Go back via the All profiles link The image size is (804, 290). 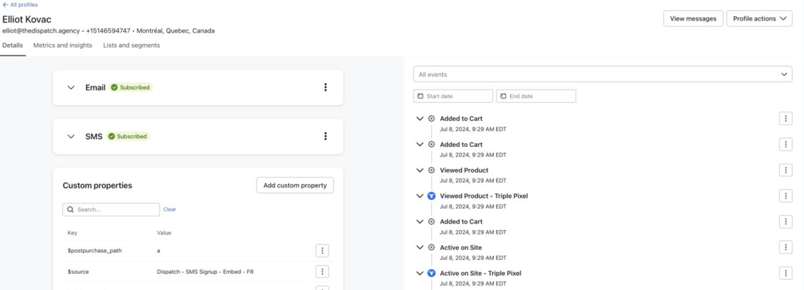[20, 5]
